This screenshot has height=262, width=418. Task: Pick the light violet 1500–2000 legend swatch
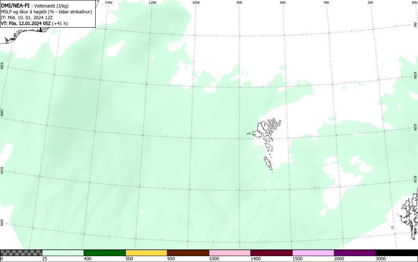(313, 253)
